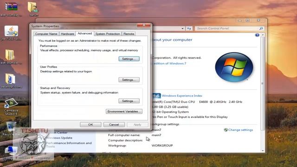
Task: Open Performance Settings button
Action: [129, 59]
